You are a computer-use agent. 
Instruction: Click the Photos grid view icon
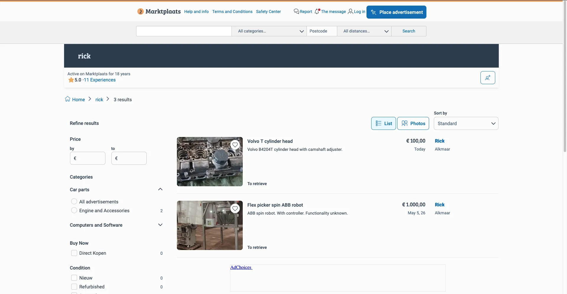point(405,123)
